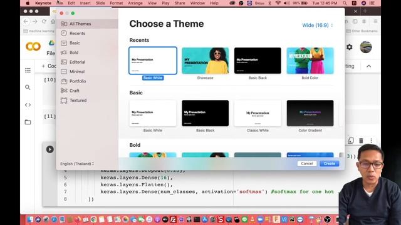Open Colab settings gear icon
Viewport: 401px width, 225px height.
tap(350, 47)
